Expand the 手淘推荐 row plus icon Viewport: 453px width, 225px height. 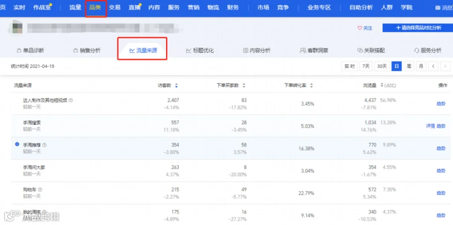(17, 144)
